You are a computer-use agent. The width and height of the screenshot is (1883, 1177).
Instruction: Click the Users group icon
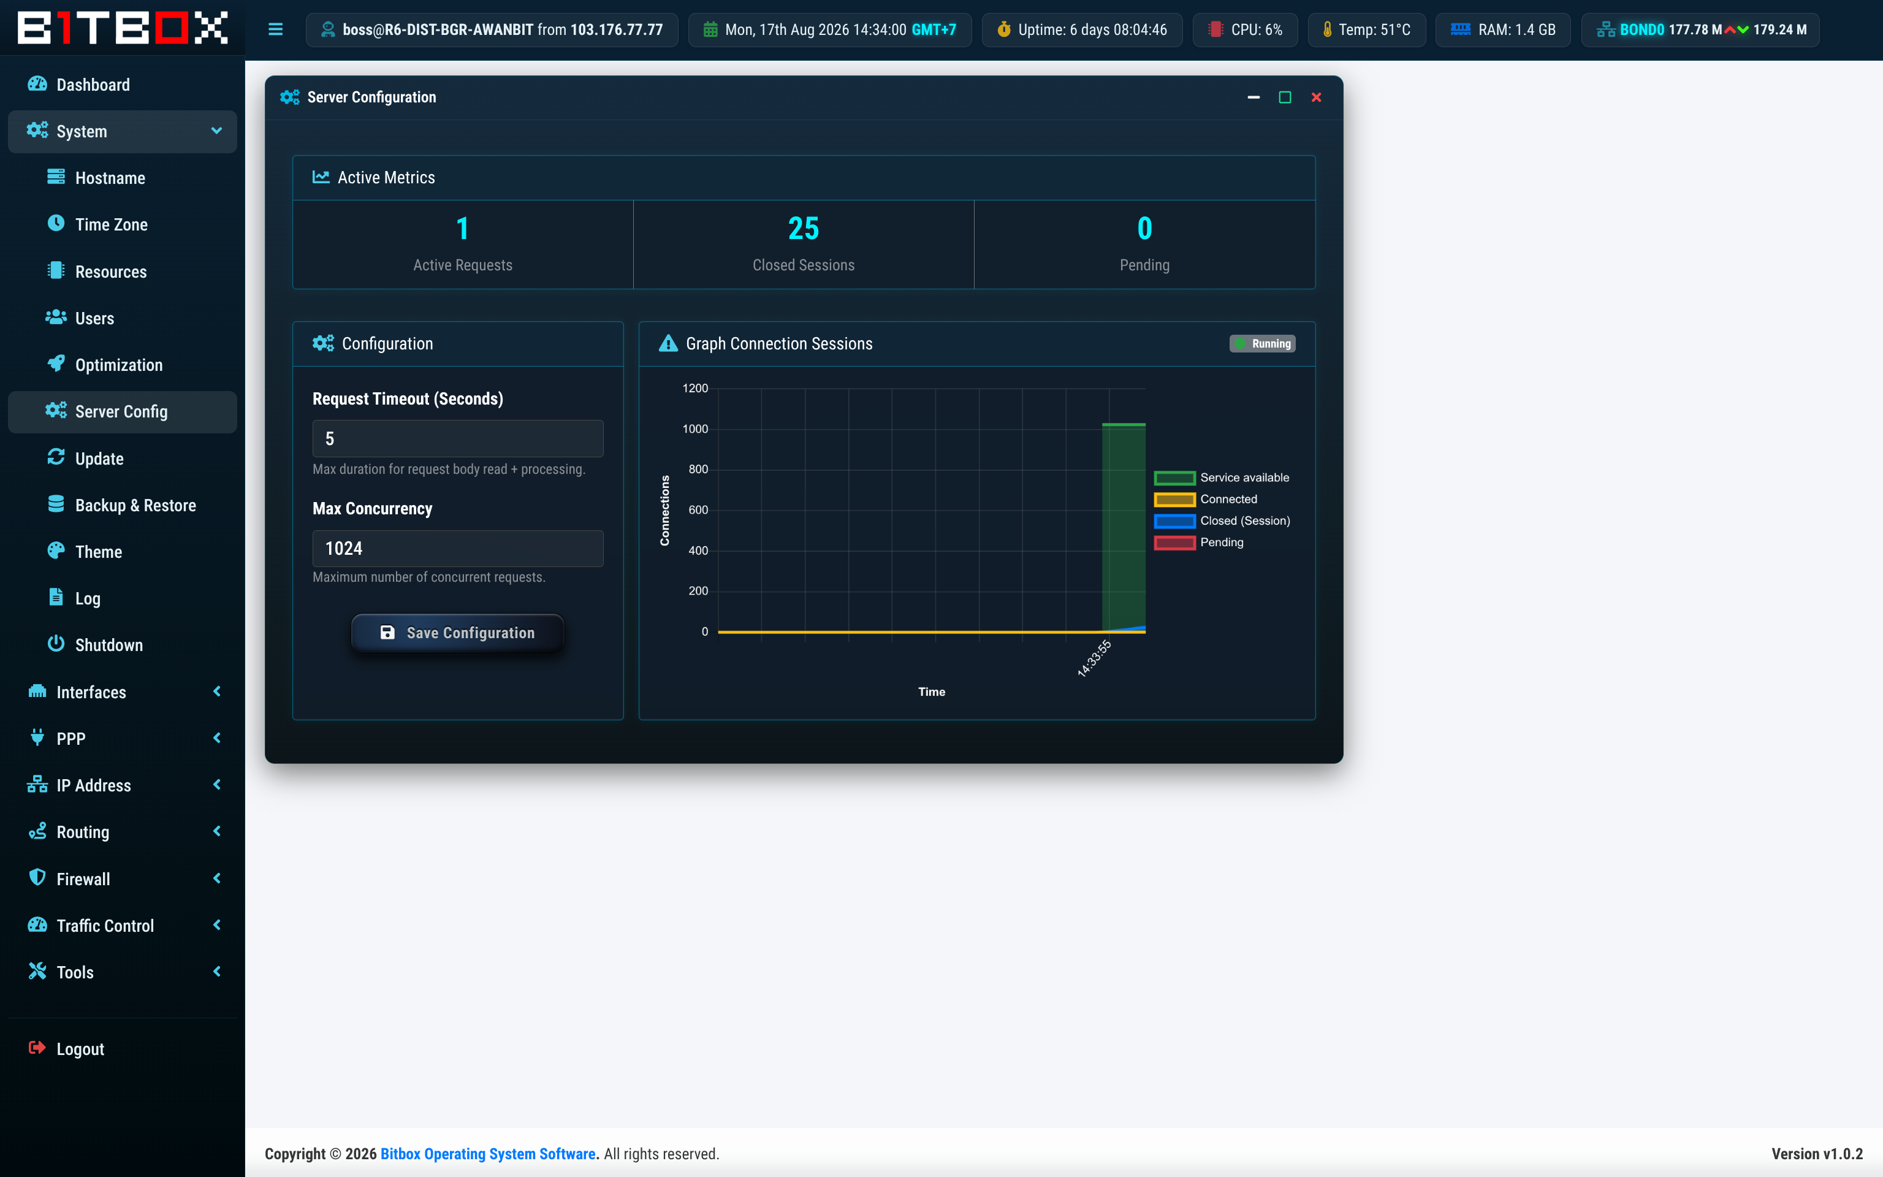coord(56,317)
